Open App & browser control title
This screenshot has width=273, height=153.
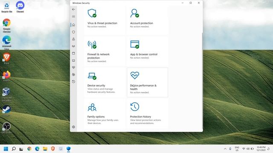pyautogui.click(x=144, y=54)
